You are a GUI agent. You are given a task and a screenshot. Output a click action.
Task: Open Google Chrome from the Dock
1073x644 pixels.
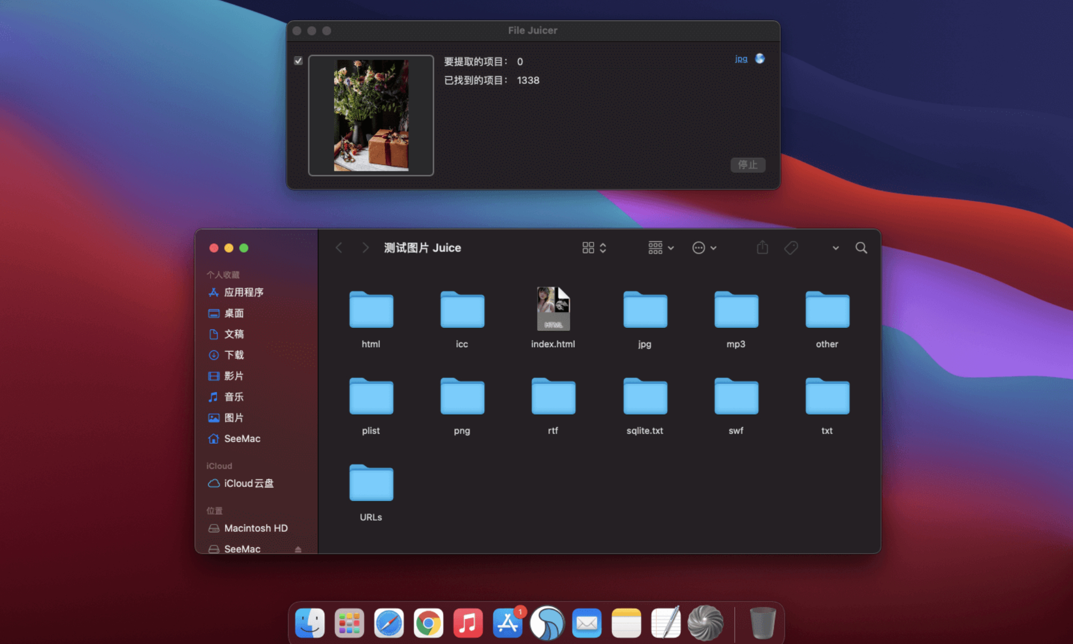428,623
